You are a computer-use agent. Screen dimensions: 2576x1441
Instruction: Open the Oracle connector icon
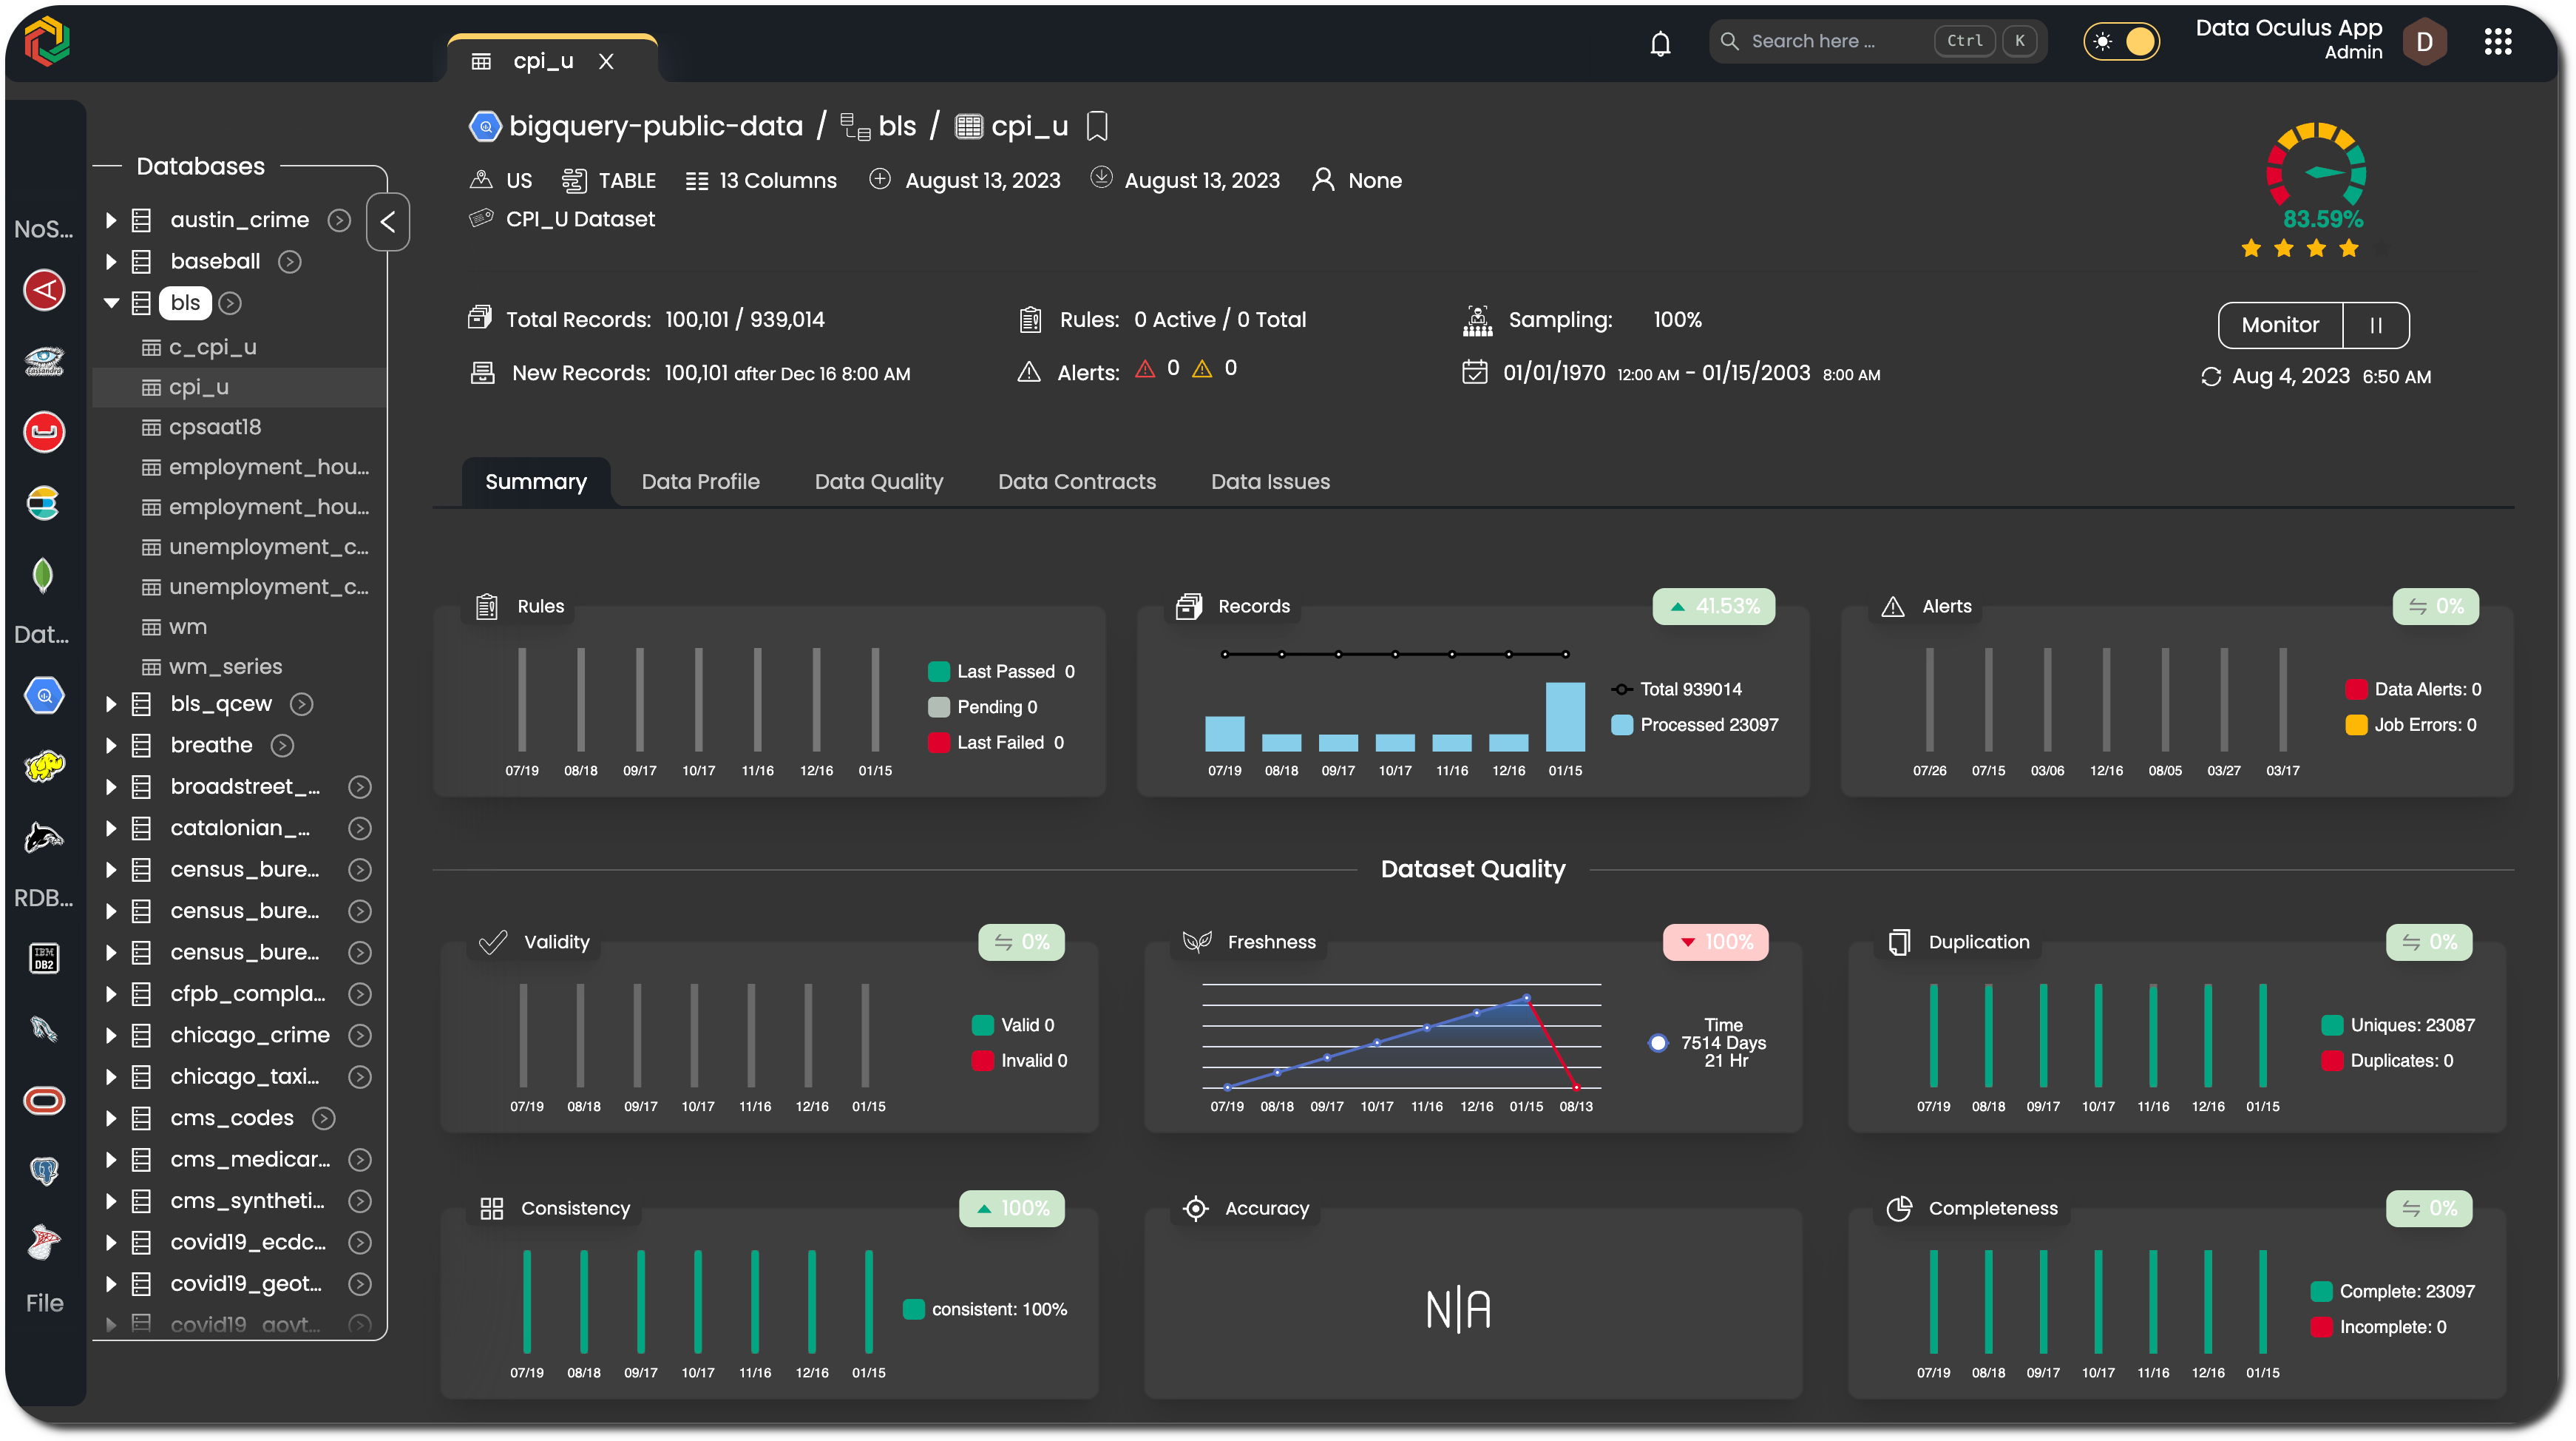coord(44,1101)
